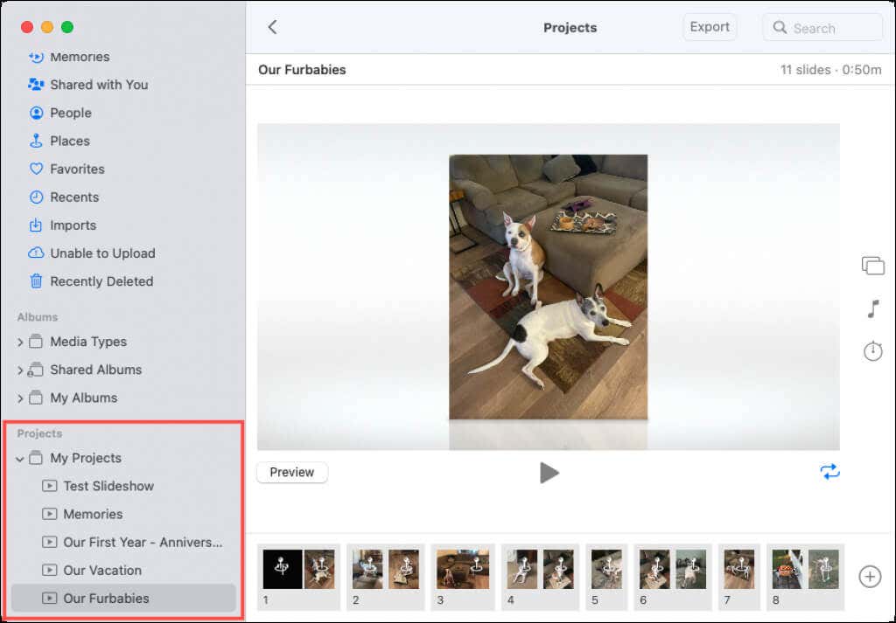Click the Albums section header
Image resolution: width=896 pixels, height=623 pixels.
pyautogui.click(x=38, y=317)
